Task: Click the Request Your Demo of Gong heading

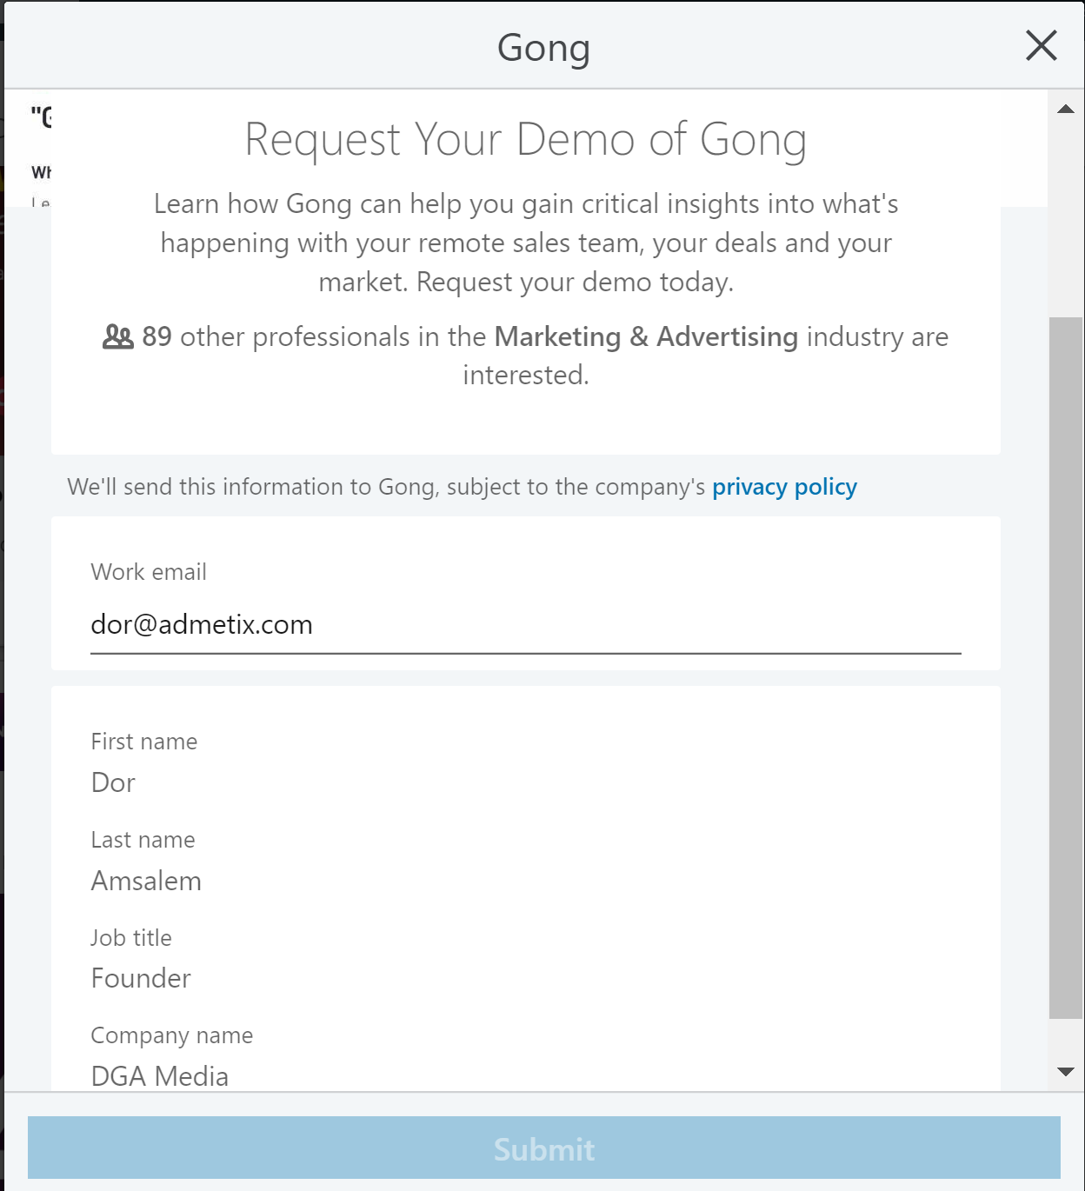Action: click(526, 139)
